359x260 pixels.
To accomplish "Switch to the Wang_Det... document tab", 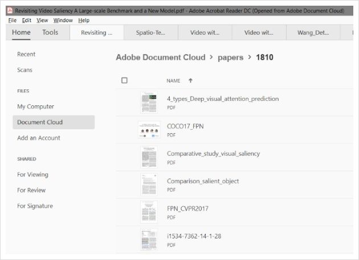I will (x=313, y=32).
